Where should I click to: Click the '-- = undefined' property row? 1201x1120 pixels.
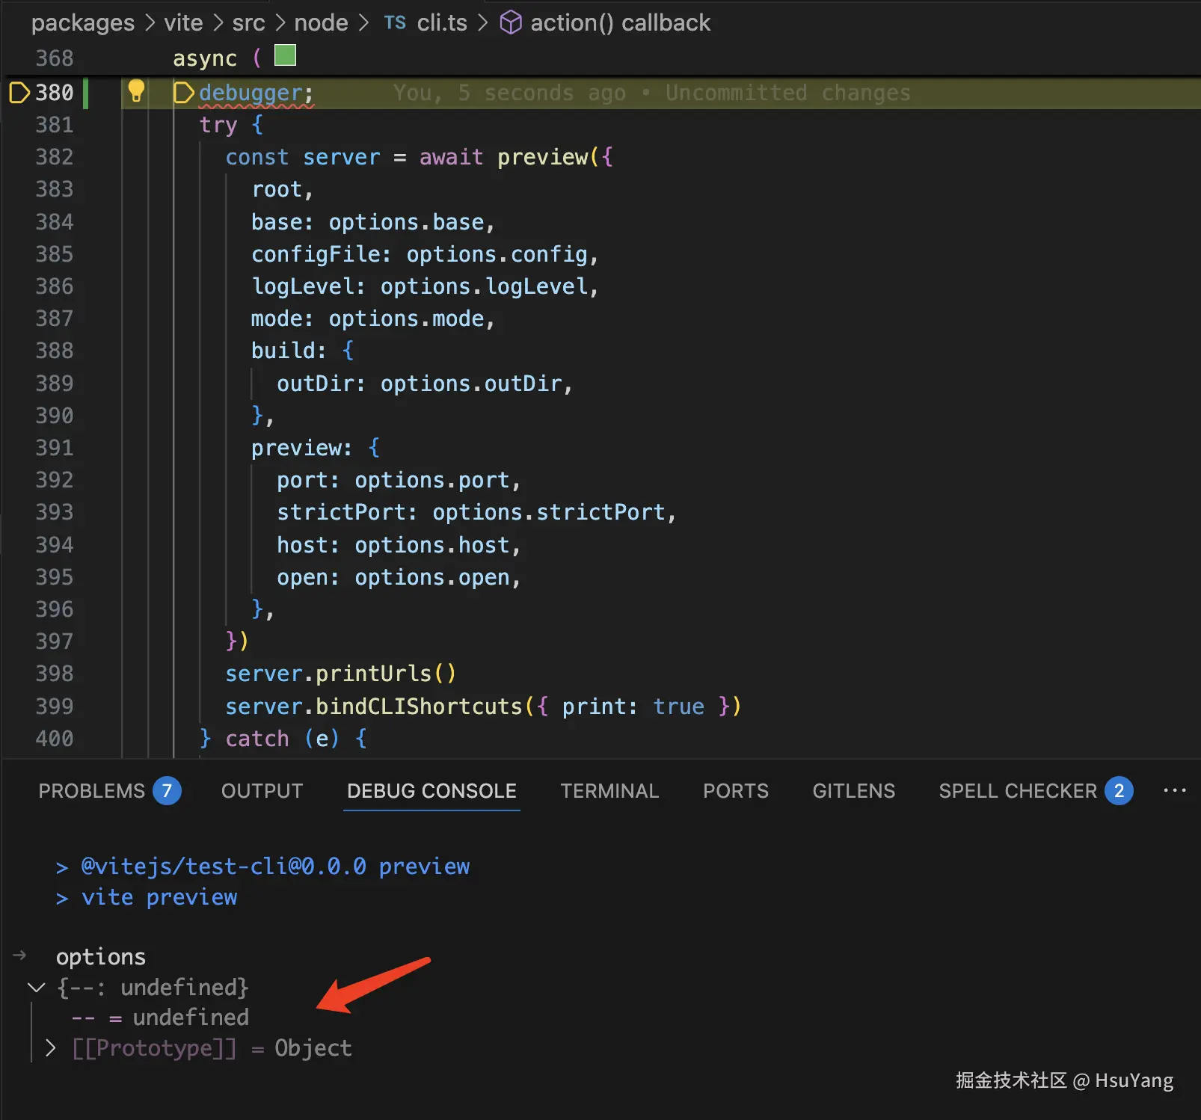tap(160, 1018)
